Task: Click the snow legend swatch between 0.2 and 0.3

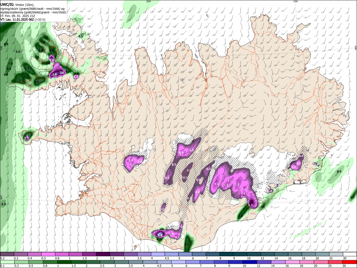Action: click(x=7, y=254)
